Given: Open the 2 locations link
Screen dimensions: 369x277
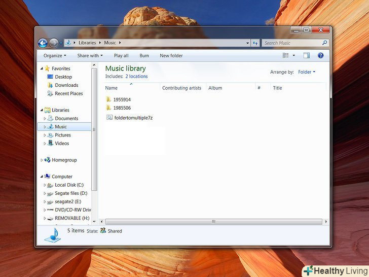Looking at the screenshot, I should (x=136, y=77).
